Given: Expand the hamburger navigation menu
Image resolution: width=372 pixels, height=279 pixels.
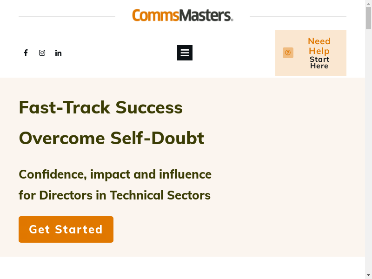Looking at the screenshot, I should [185, 53].
